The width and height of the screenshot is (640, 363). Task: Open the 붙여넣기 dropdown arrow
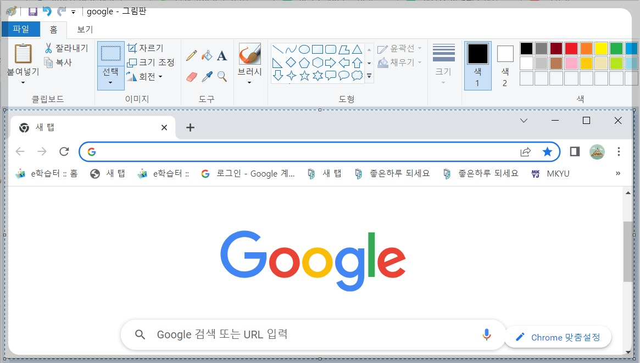tap(23, 83)
